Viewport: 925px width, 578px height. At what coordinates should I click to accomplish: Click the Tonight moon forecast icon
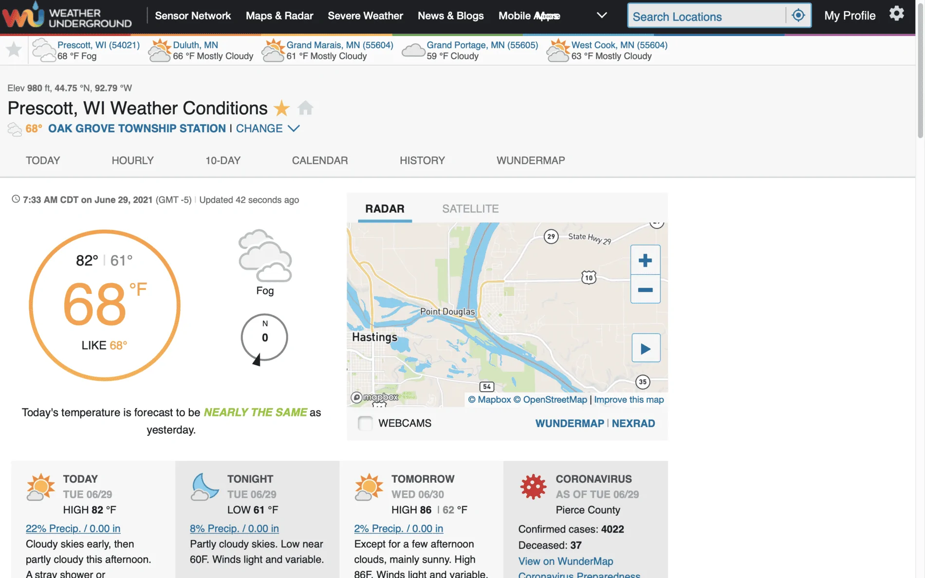[205, 487]
